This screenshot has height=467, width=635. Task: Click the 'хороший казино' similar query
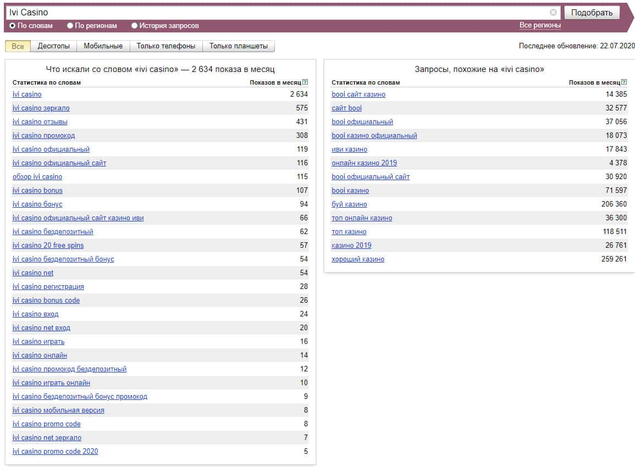[357, 259]
